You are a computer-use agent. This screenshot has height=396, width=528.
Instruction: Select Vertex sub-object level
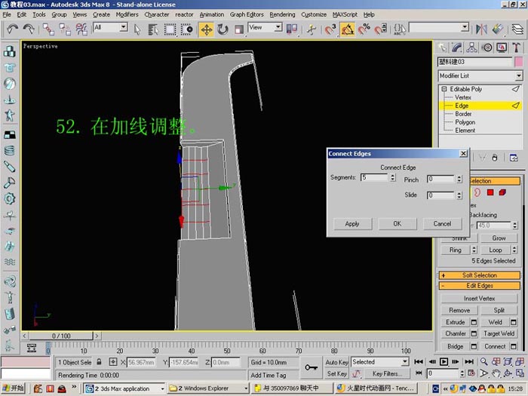coord(463,97)
